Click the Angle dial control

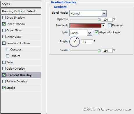pos(75,42)
